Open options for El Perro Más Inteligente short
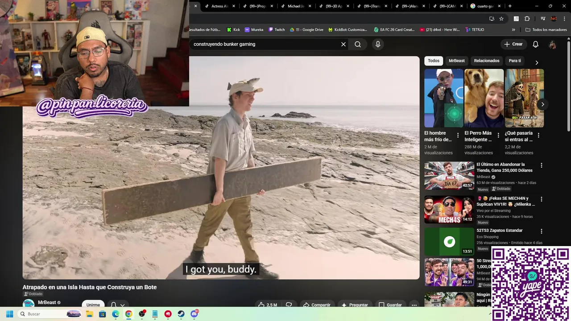571x321 pixels. [498, 135]
